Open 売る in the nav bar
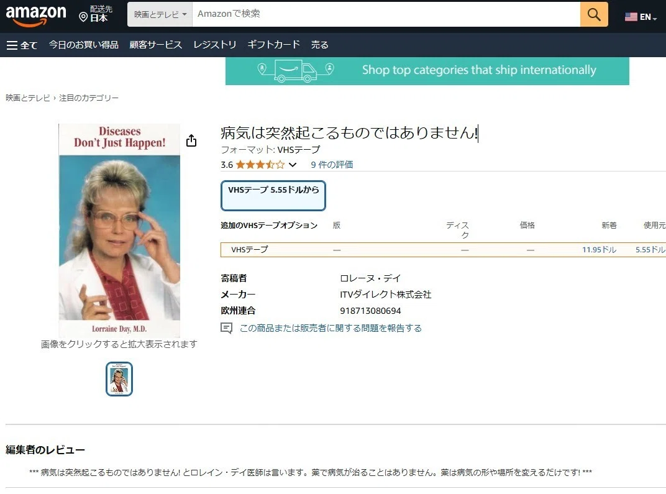 [319, 45]
